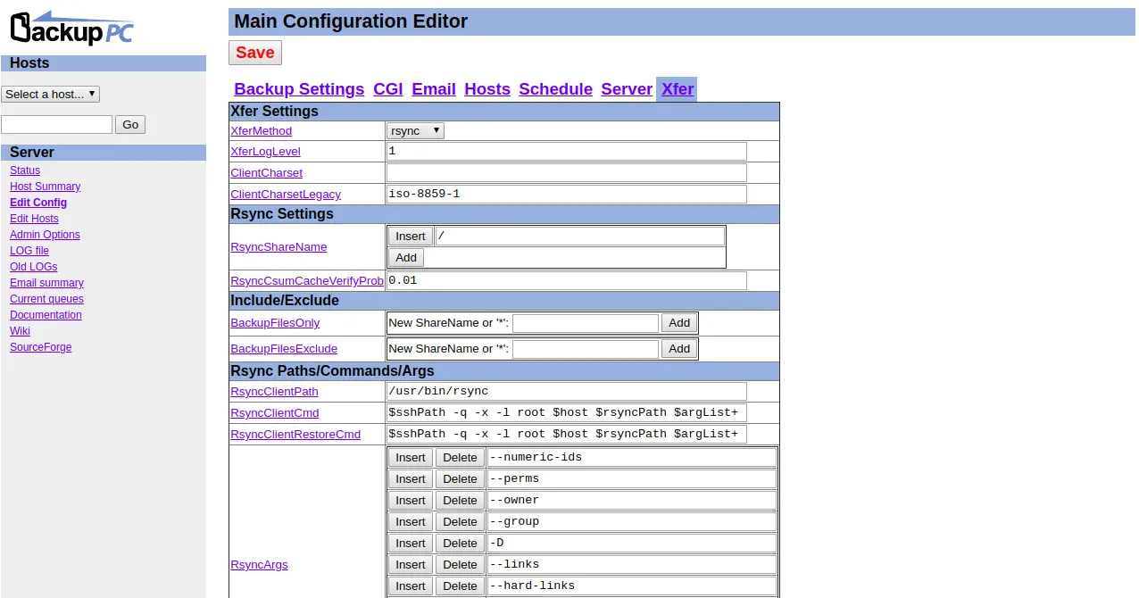Open the SourceForge link
Screen dimensions: 1139x598
coord(41,347)
